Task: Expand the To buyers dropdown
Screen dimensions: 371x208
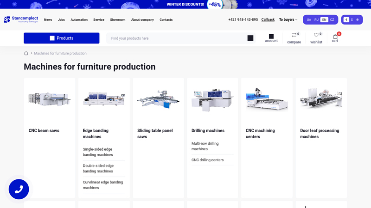Action: (288, 19)
